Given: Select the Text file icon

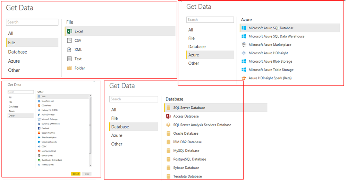Looking at the screenshot, I should pos(69,59).
